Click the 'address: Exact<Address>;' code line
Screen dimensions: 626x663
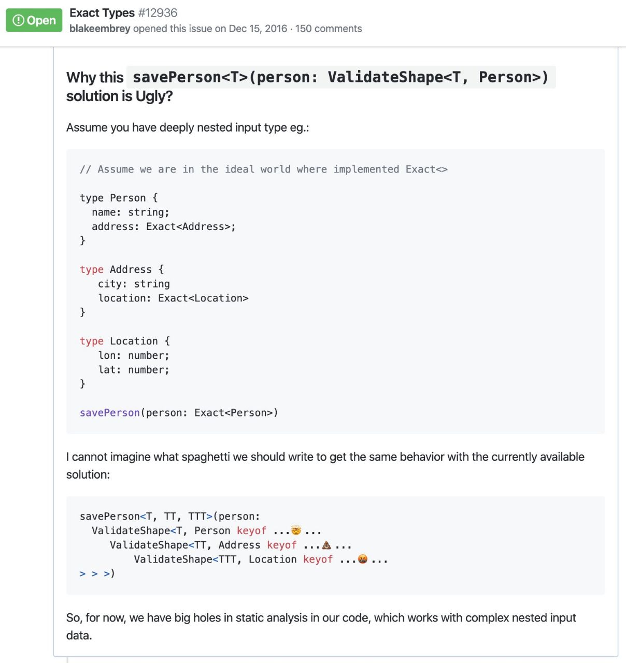click(164, 226)
